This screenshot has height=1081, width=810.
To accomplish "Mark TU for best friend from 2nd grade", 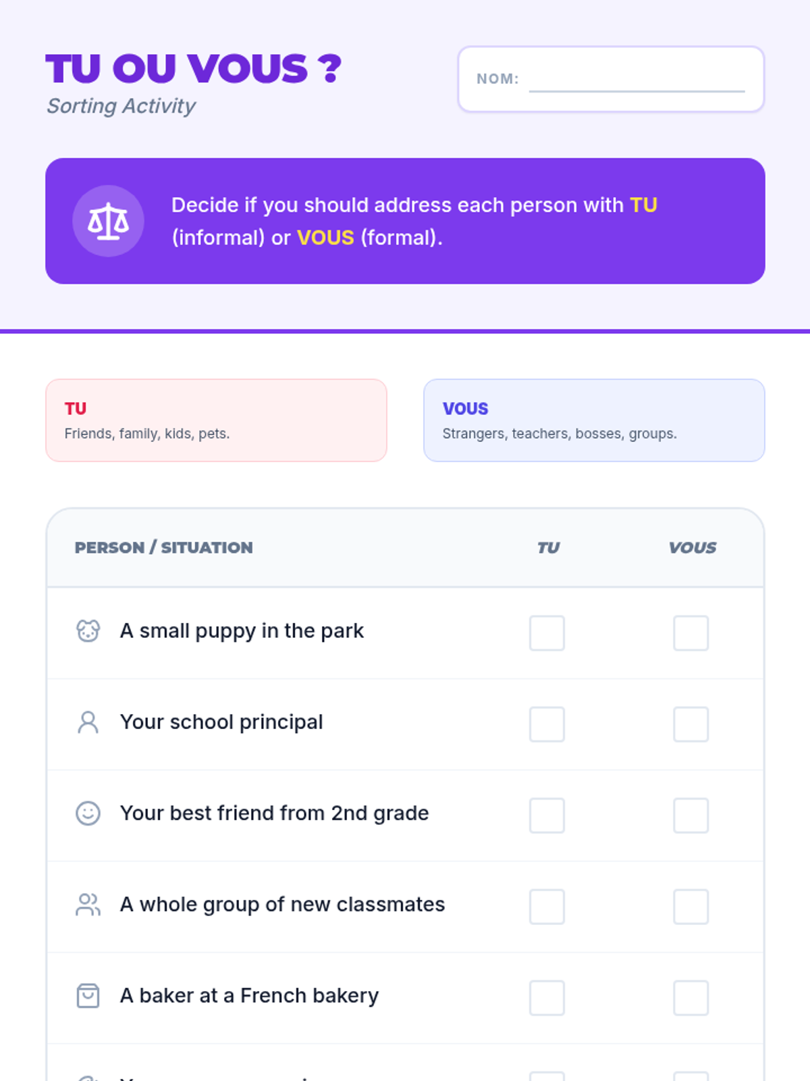I will pyautogui.click(x=547, y=815).
